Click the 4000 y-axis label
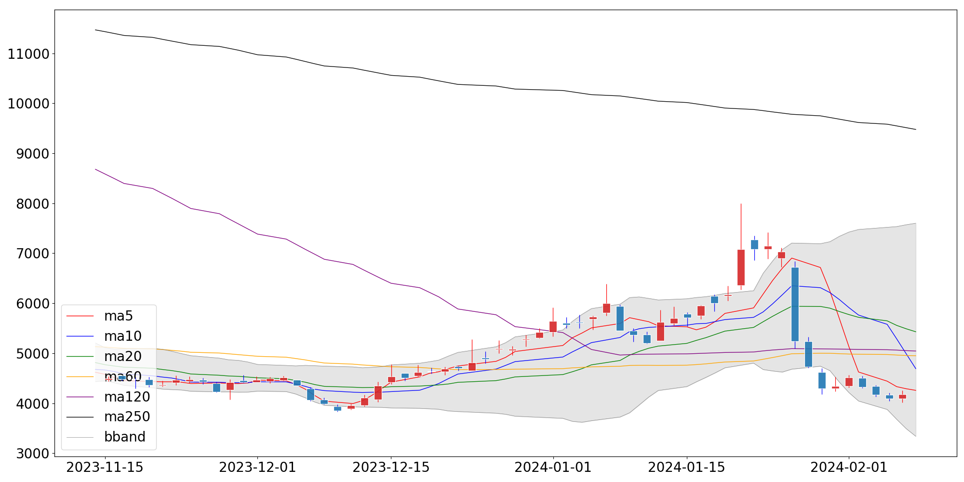Image resolution: width=964 pixels, height=482 pixels. click(x=33, y=403)
